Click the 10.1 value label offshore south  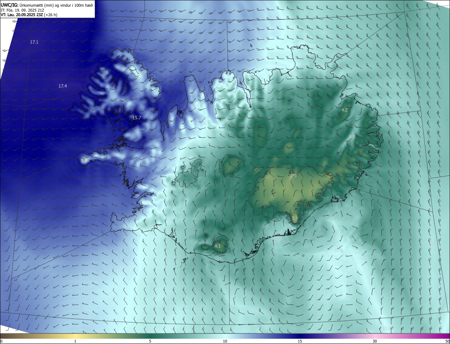point(339,251)
